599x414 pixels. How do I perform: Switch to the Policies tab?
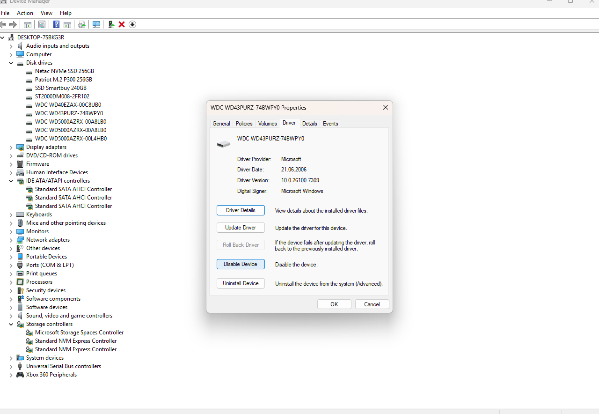click(x=244, y=124)
